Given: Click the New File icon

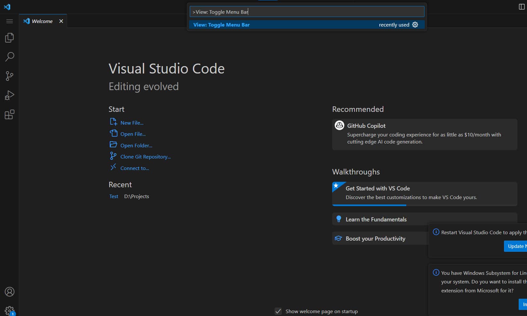Looking at the screenshot, I should point(113,122).
